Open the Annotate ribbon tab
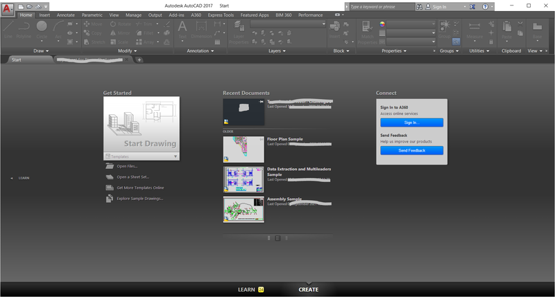The height and width of the screenshot is (297, 555). [66, 15]
